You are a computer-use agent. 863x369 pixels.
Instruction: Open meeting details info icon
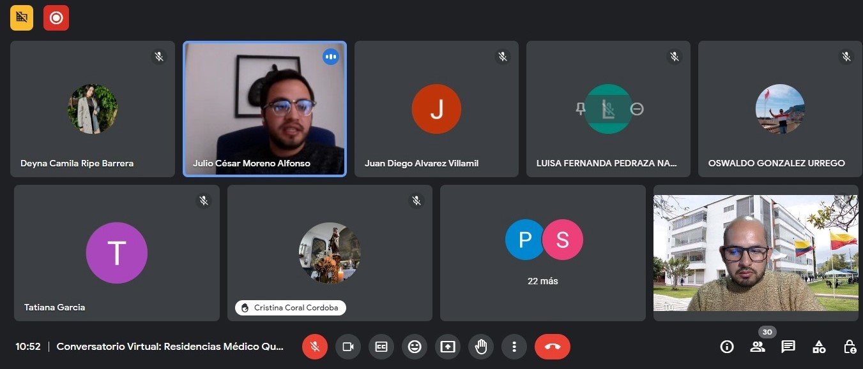[727, 347]
